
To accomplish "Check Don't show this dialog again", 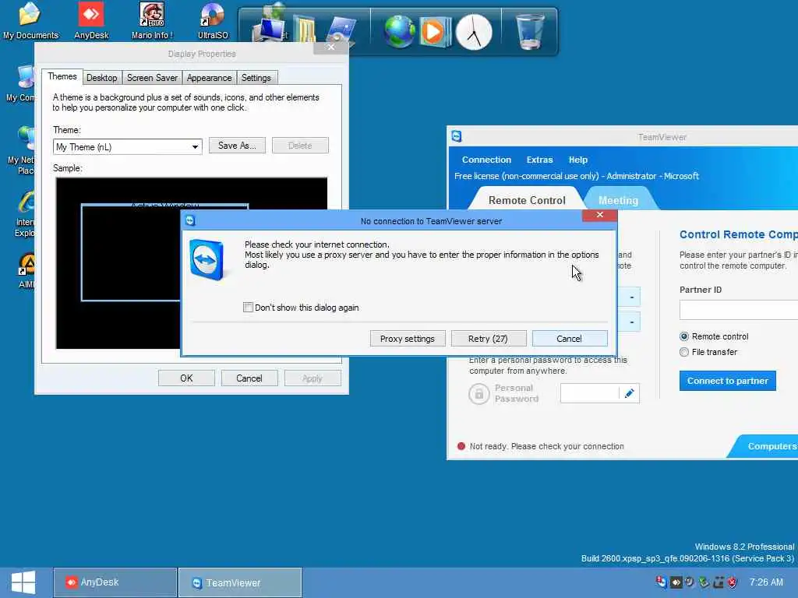I will coord(248,307).
